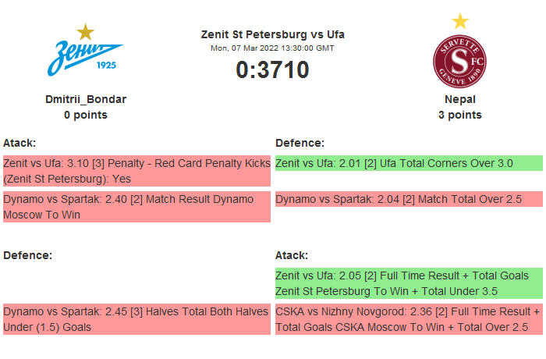Screen dimensions: 546x359
Task: Select the 0:3710 score display
Action: pos(272,70)
